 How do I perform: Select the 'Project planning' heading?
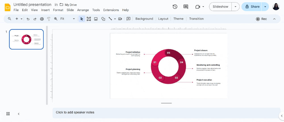coord(133,69)
